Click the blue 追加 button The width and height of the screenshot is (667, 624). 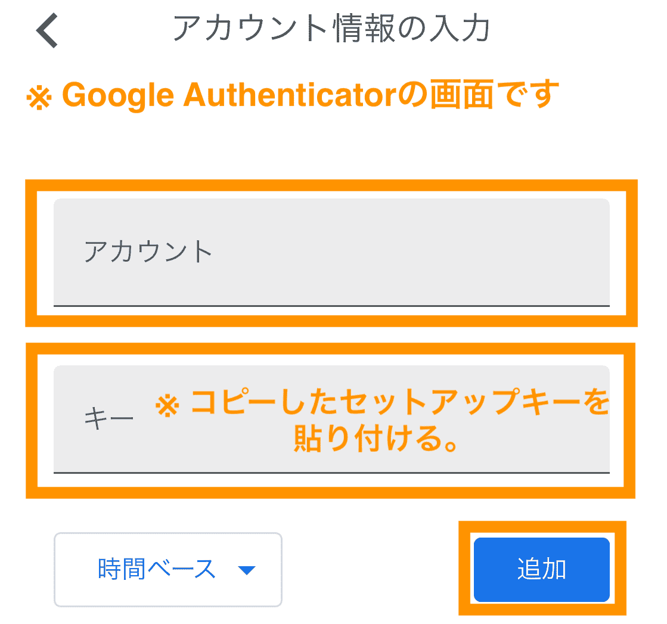point(541,569)
